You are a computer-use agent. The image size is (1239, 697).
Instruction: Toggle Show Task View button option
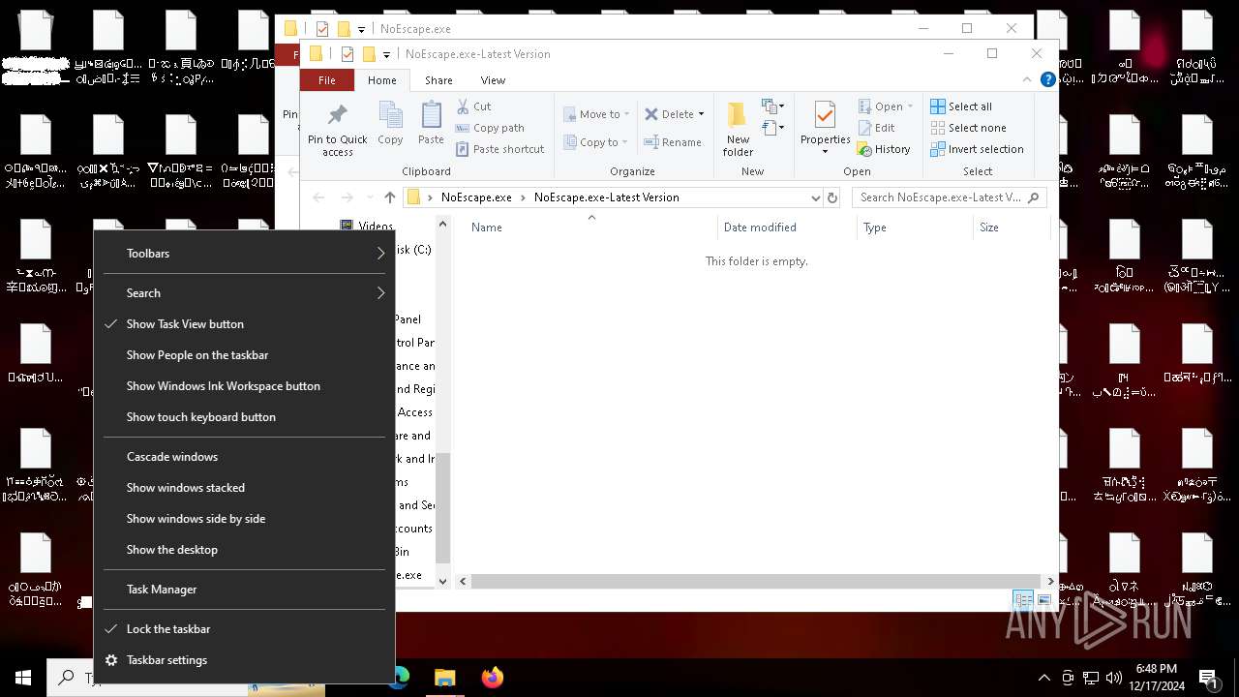click(x=244, y=324)
